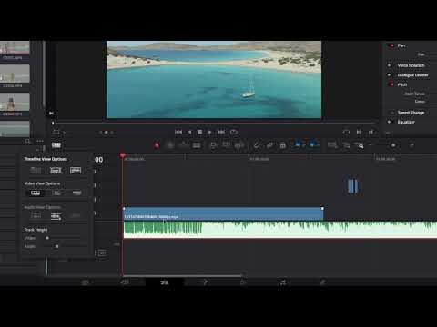Adjust the Audio Track Height slider
The height and width of the screenshot is (327, 437).
(x=56, y=246)
